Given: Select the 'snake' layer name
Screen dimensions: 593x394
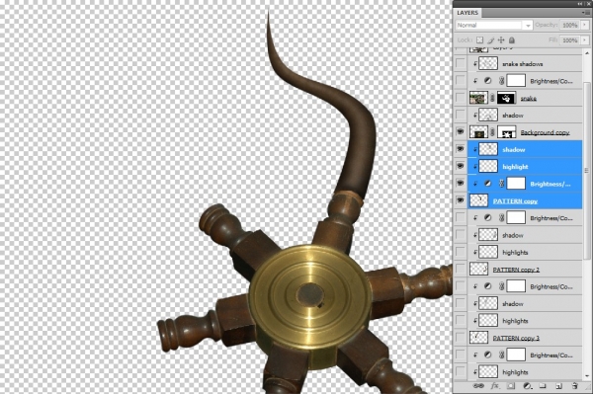Looking at the screenshot, I should 529,99.
